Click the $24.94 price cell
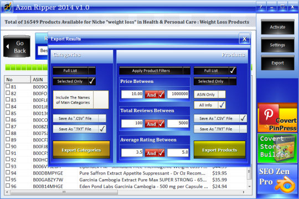This screenshot has width=299, height=199. point(219,186)
